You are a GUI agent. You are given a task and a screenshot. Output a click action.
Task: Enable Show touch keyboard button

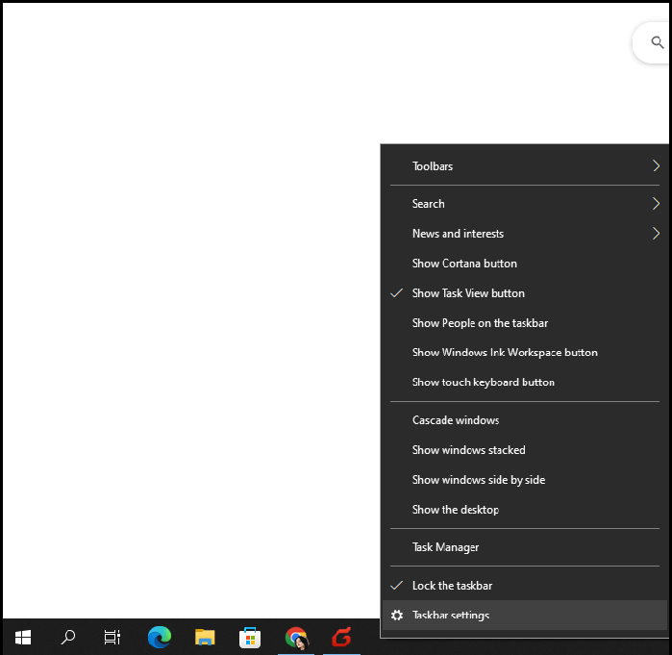[x=483, y=382]
